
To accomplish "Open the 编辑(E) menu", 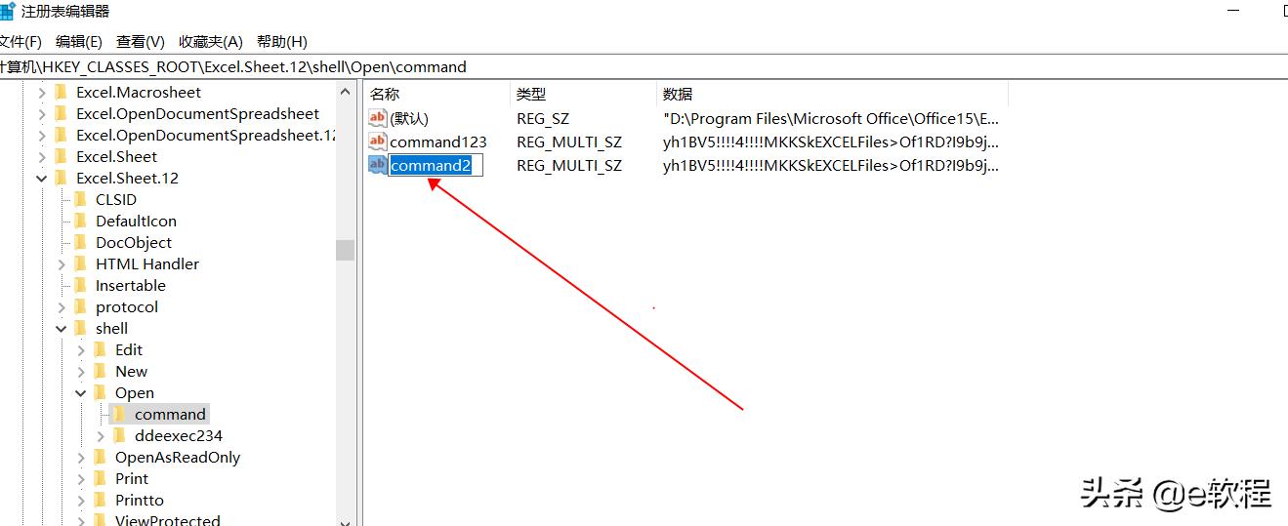I will pyautogui.click(x=79, y=41).
